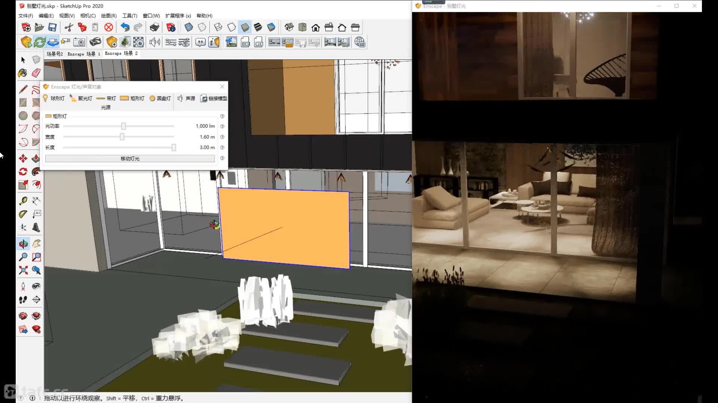This screenshot has width=718, height=403.
Task: Click the Zoom Extents tool icon
Action: click(23, 270)
